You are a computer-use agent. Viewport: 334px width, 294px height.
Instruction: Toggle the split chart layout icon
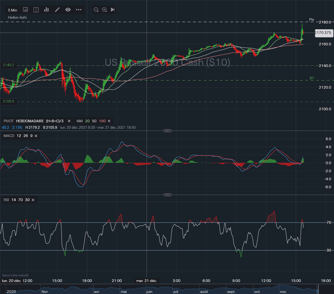[x=36, y=10]
